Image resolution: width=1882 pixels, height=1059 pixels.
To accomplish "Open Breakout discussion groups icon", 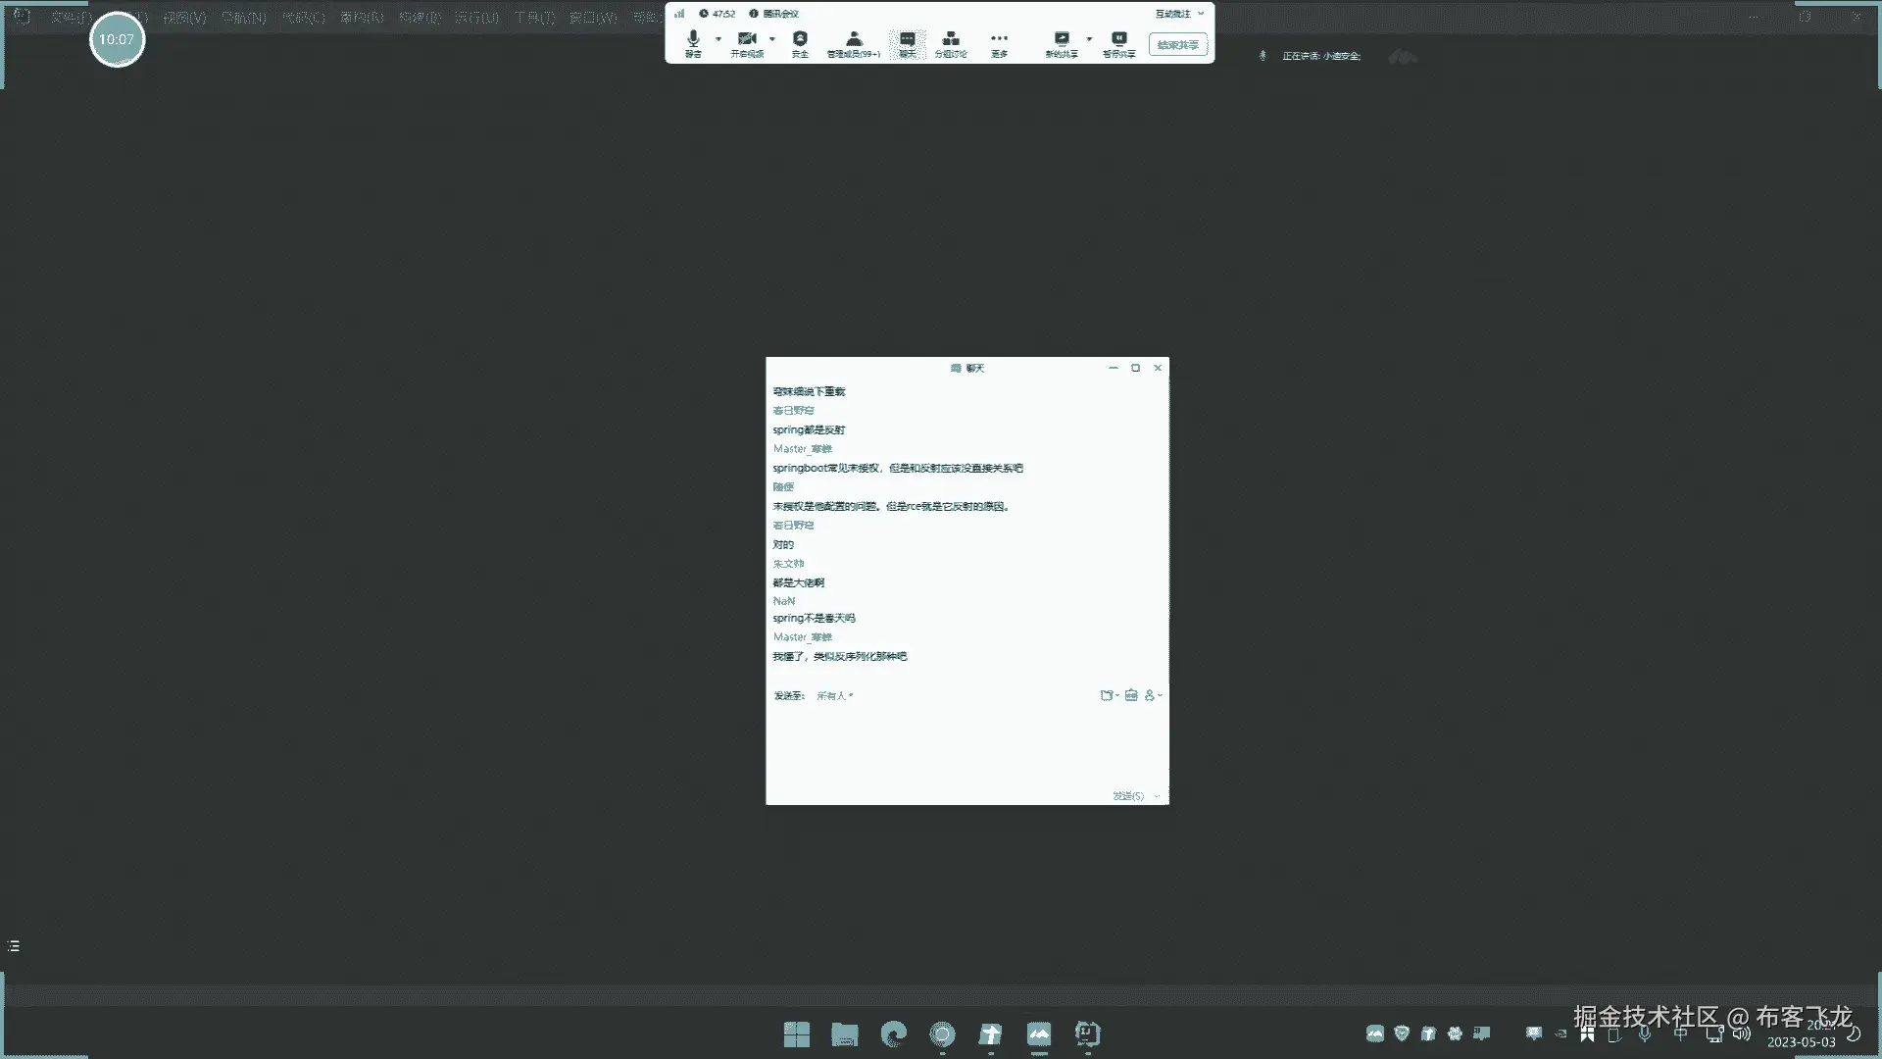I will 950,42.
